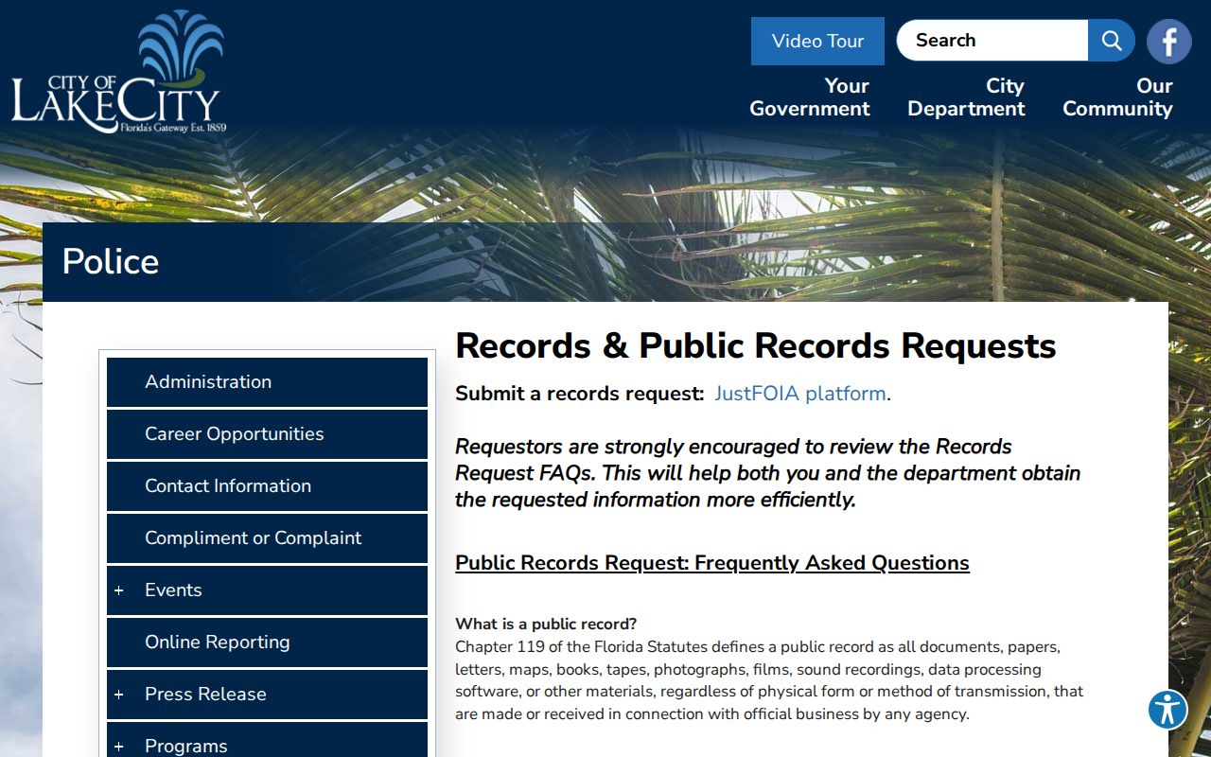Select Compliment or Complaint item

click(267, 538)
